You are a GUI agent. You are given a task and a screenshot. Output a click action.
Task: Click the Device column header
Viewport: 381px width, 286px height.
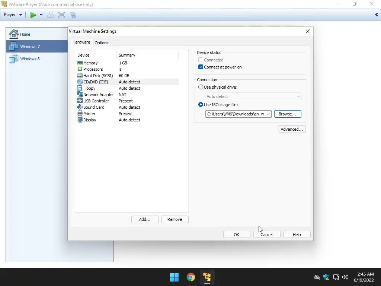(x=96, y=55)
